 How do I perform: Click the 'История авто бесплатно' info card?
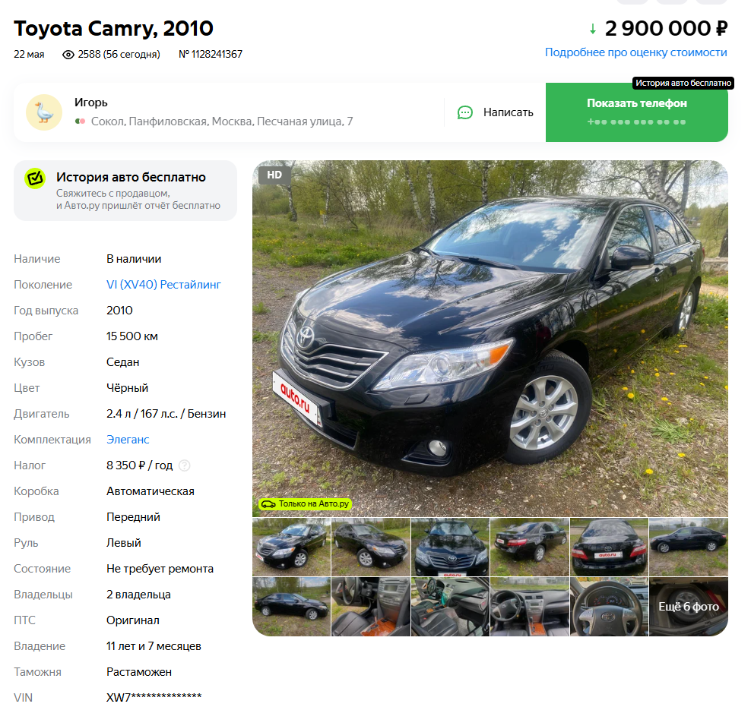pyautogui.click(x=125, y=191)
